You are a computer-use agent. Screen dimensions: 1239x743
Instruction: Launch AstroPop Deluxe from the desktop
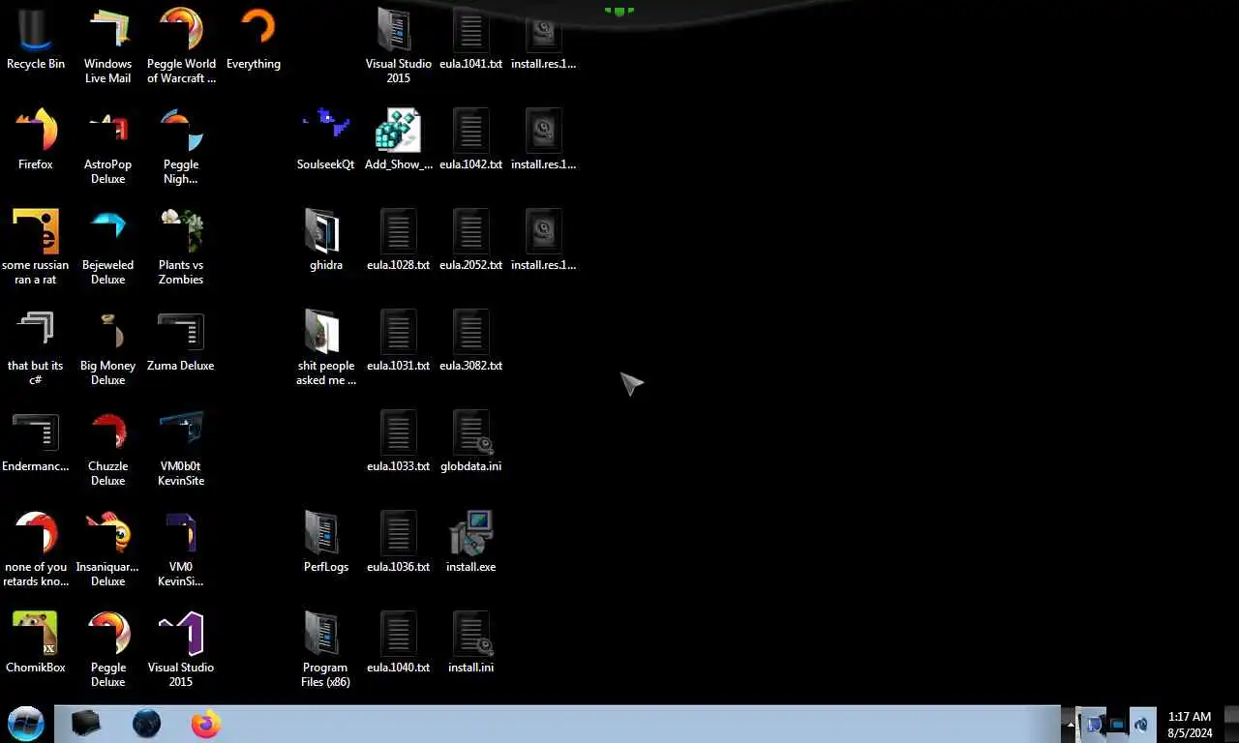[107, 146]
